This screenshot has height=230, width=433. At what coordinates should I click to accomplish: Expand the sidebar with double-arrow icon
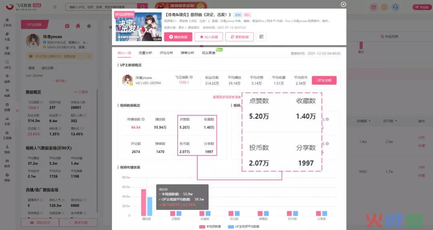17,111
